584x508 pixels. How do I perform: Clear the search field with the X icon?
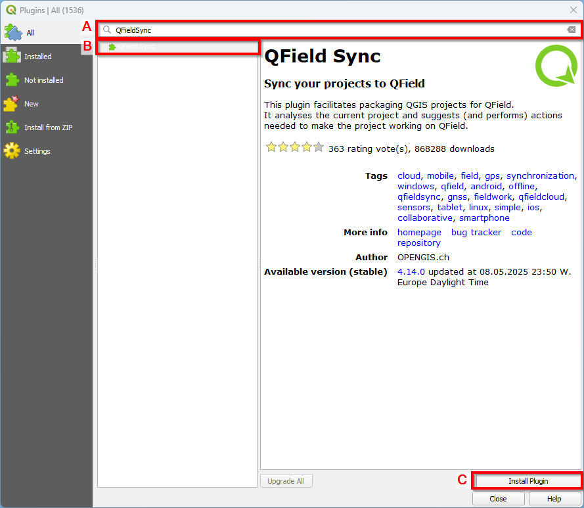(571, 30)
